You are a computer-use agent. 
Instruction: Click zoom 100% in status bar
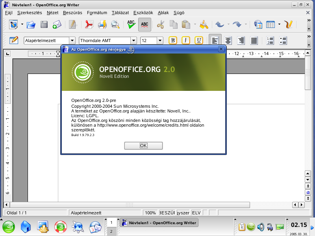[x=150, y=213]
